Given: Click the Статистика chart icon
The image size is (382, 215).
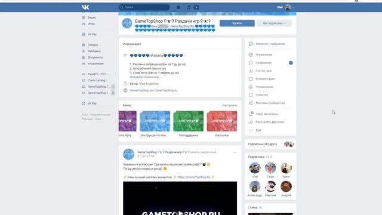Looking at the screenshot, I should pos(251,70).
